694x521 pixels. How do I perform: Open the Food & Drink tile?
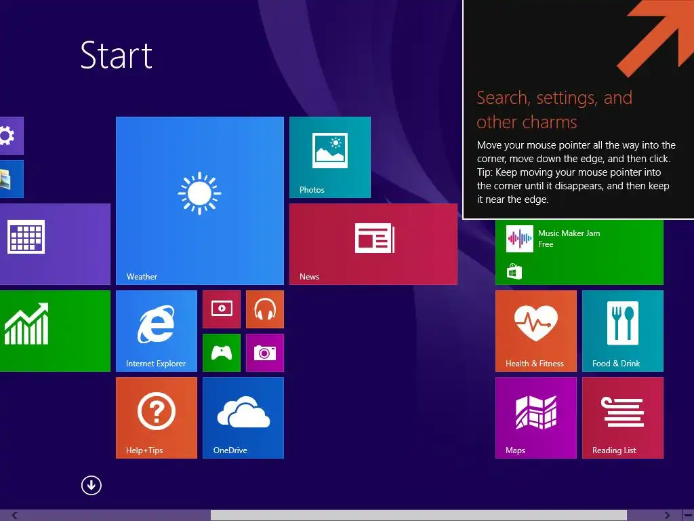(623, 331)
